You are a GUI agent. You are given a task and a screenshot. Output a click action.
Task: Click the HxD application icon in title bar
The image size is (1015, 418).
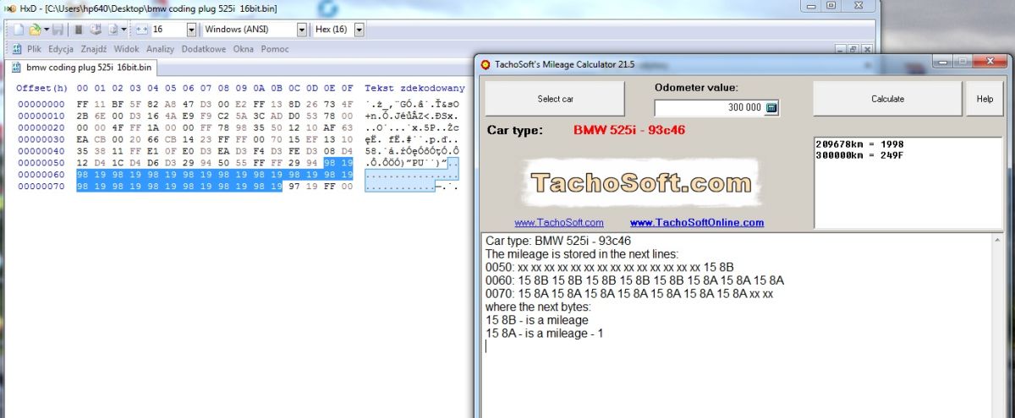pos(11,8)
